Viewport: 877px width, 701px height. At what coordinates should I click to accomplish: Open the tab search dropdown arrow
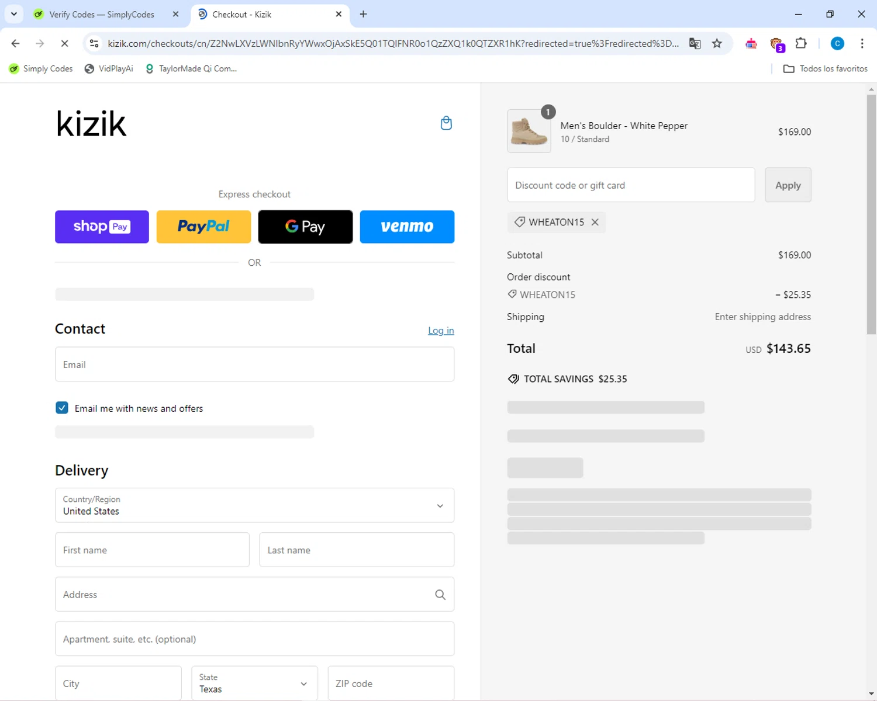[14, 14]
